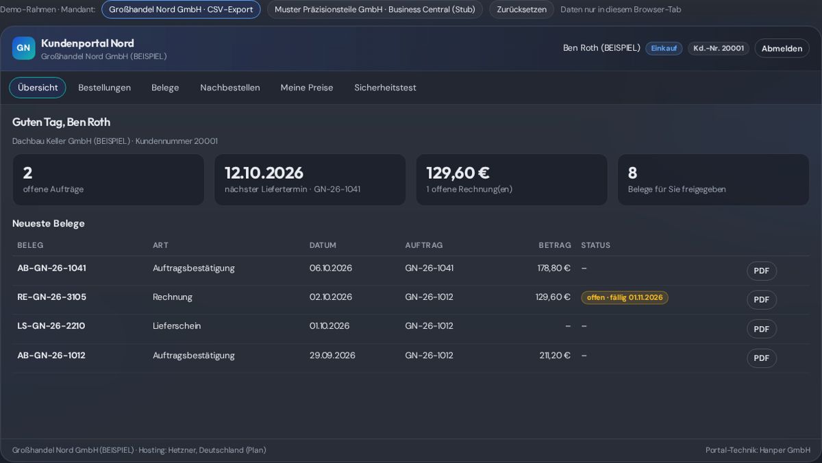Click document number AB-GN-26-1041
Viewport: 822px width, 463px height.
pos(51,268)
